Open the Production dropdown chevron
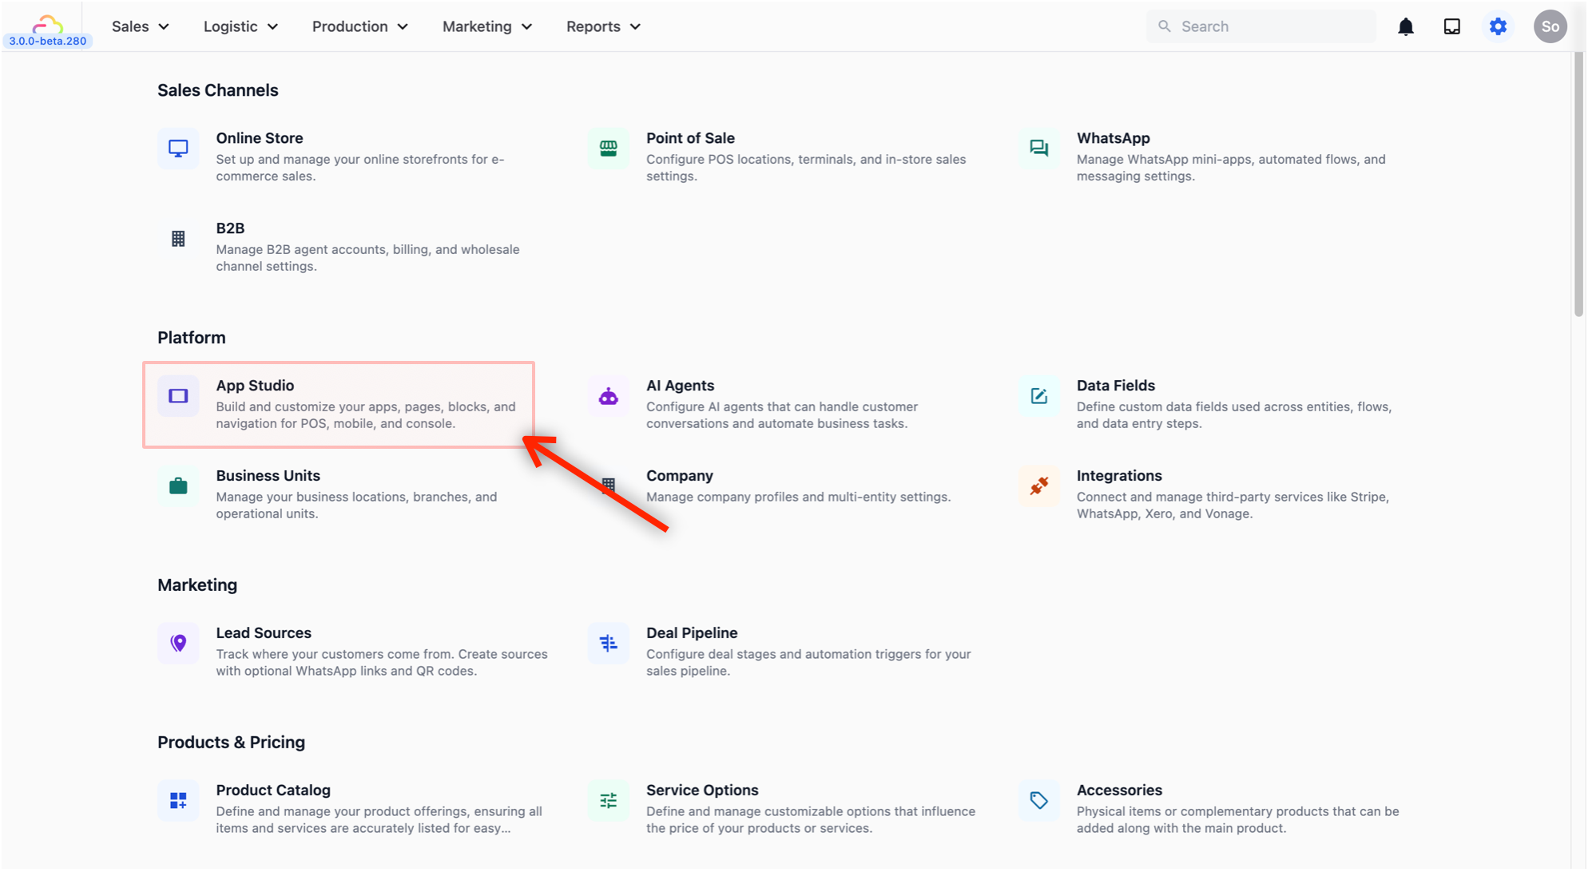Screen dimensions: 1588x872 (x=403, y=26)
